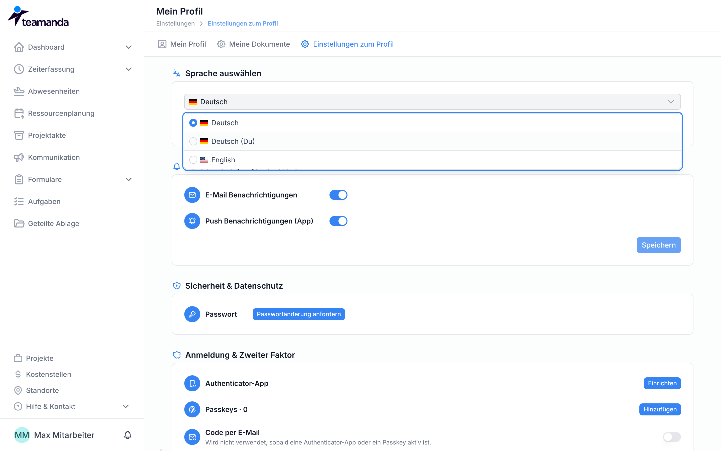This screenshot has height=451, width=721.
Task: Switch to Mein Profil tab
Action: (182, 44)
